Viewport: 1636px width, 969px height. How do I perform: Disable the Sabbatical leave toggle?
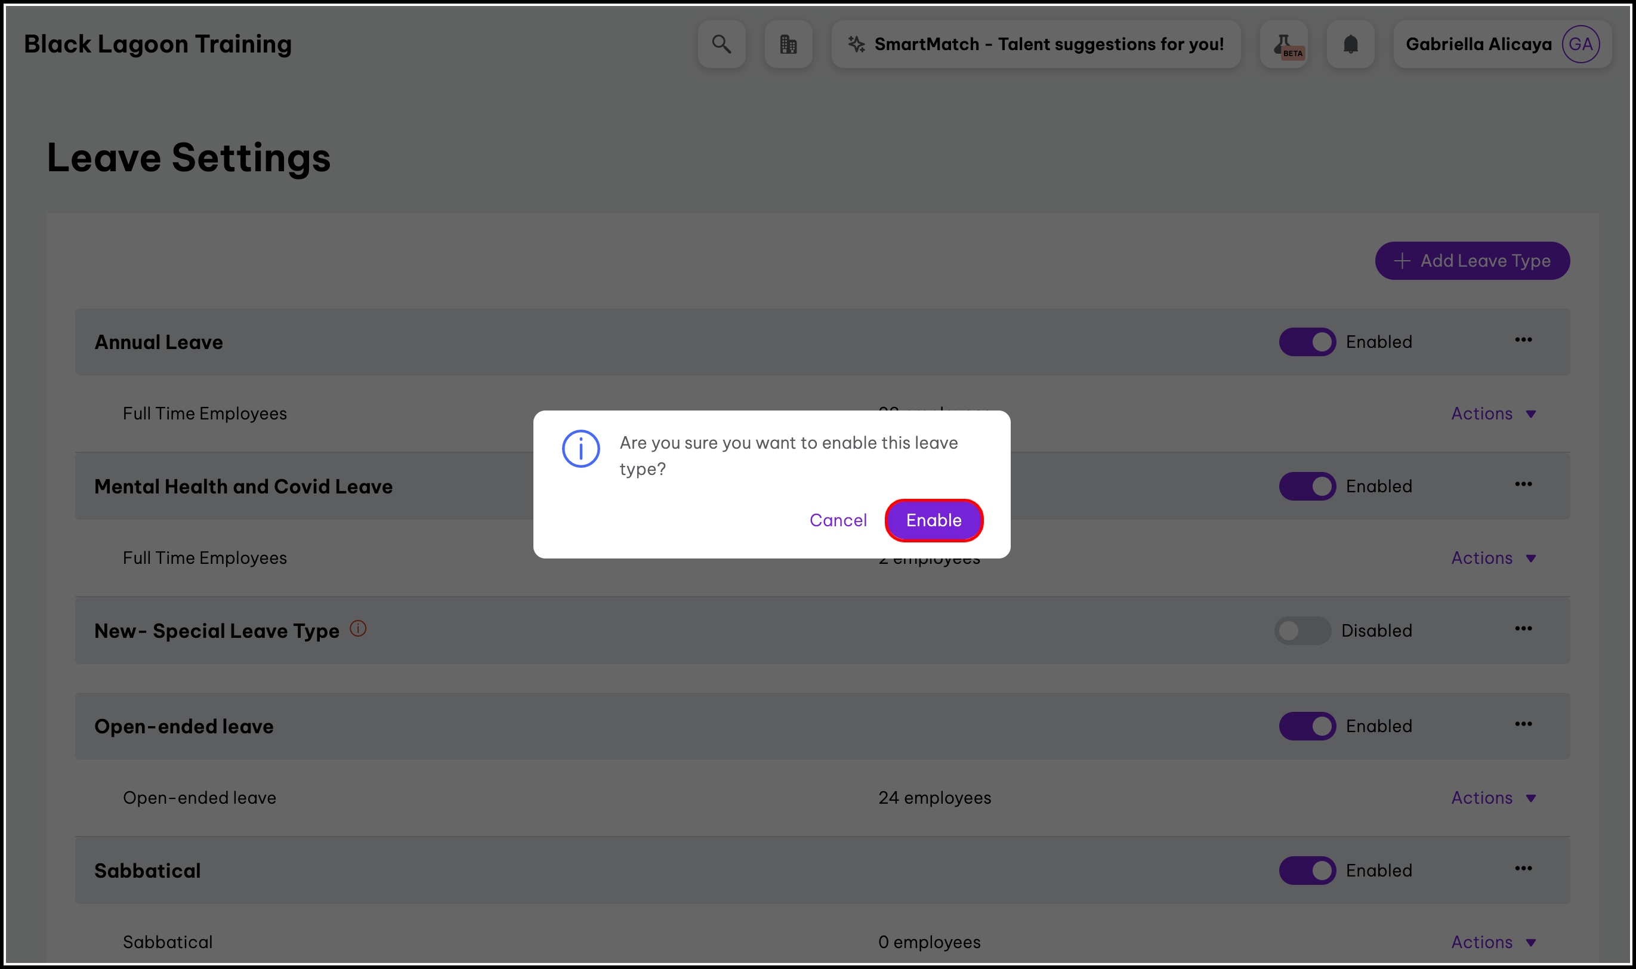coord(1307,871)
